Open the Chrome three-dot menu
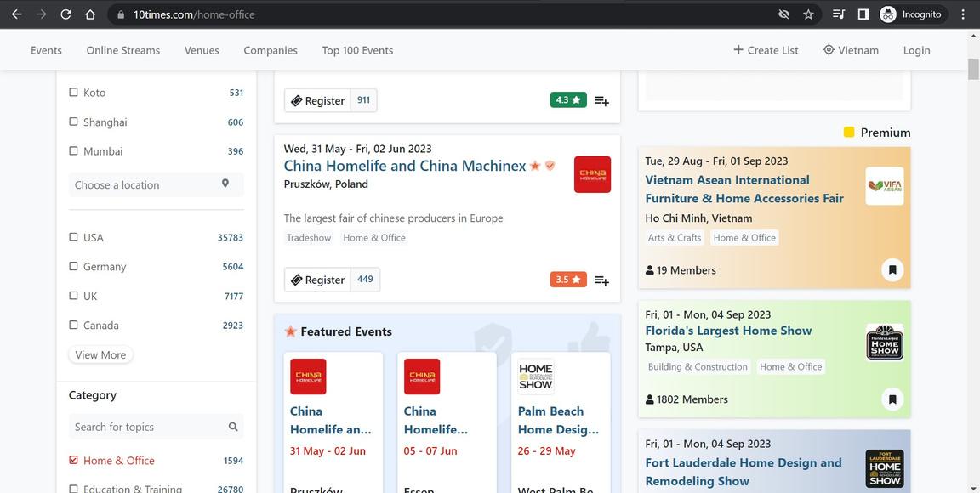The height and width of the screenshot is (493, 980). tap(963, 14)
